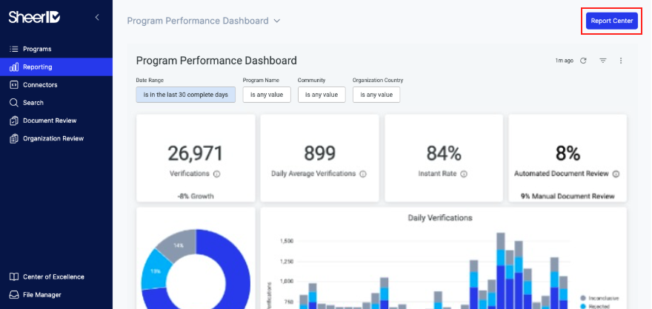Click the Document Review clipboard icon

(14, 120)
